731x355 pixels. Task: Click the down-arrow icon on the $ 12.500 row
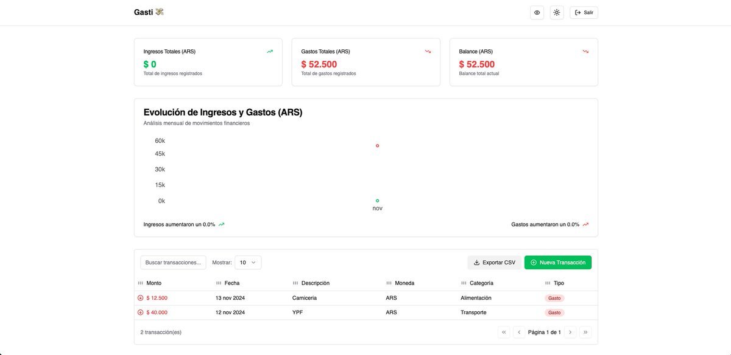click(x=141, y=298)
